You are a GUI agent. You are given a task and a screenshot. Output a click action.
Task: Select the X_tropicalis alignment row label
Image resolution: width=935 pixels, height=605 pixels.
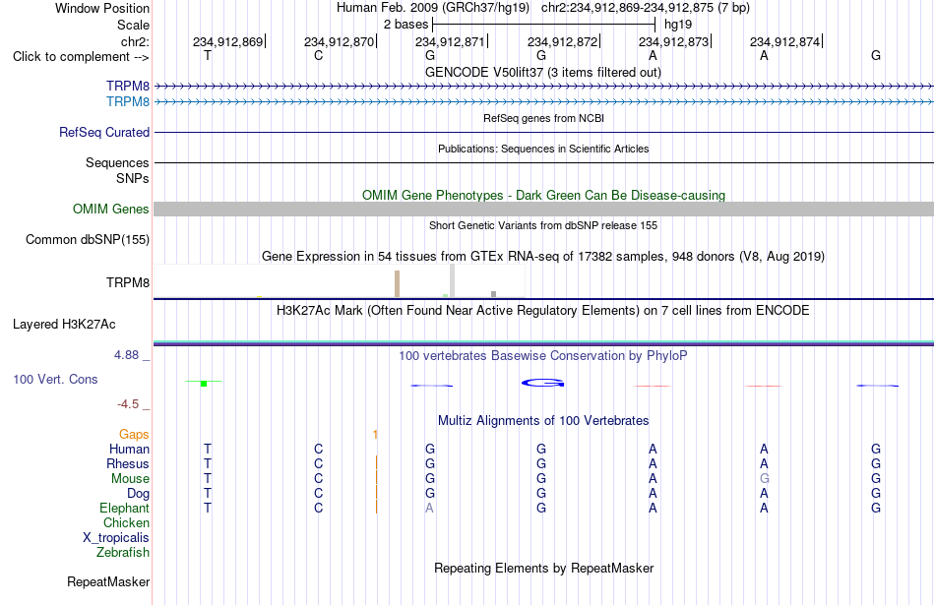tap(116, 538)
